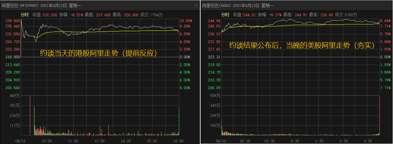Click the 涨幅:+9.27% value

(270, 15)
